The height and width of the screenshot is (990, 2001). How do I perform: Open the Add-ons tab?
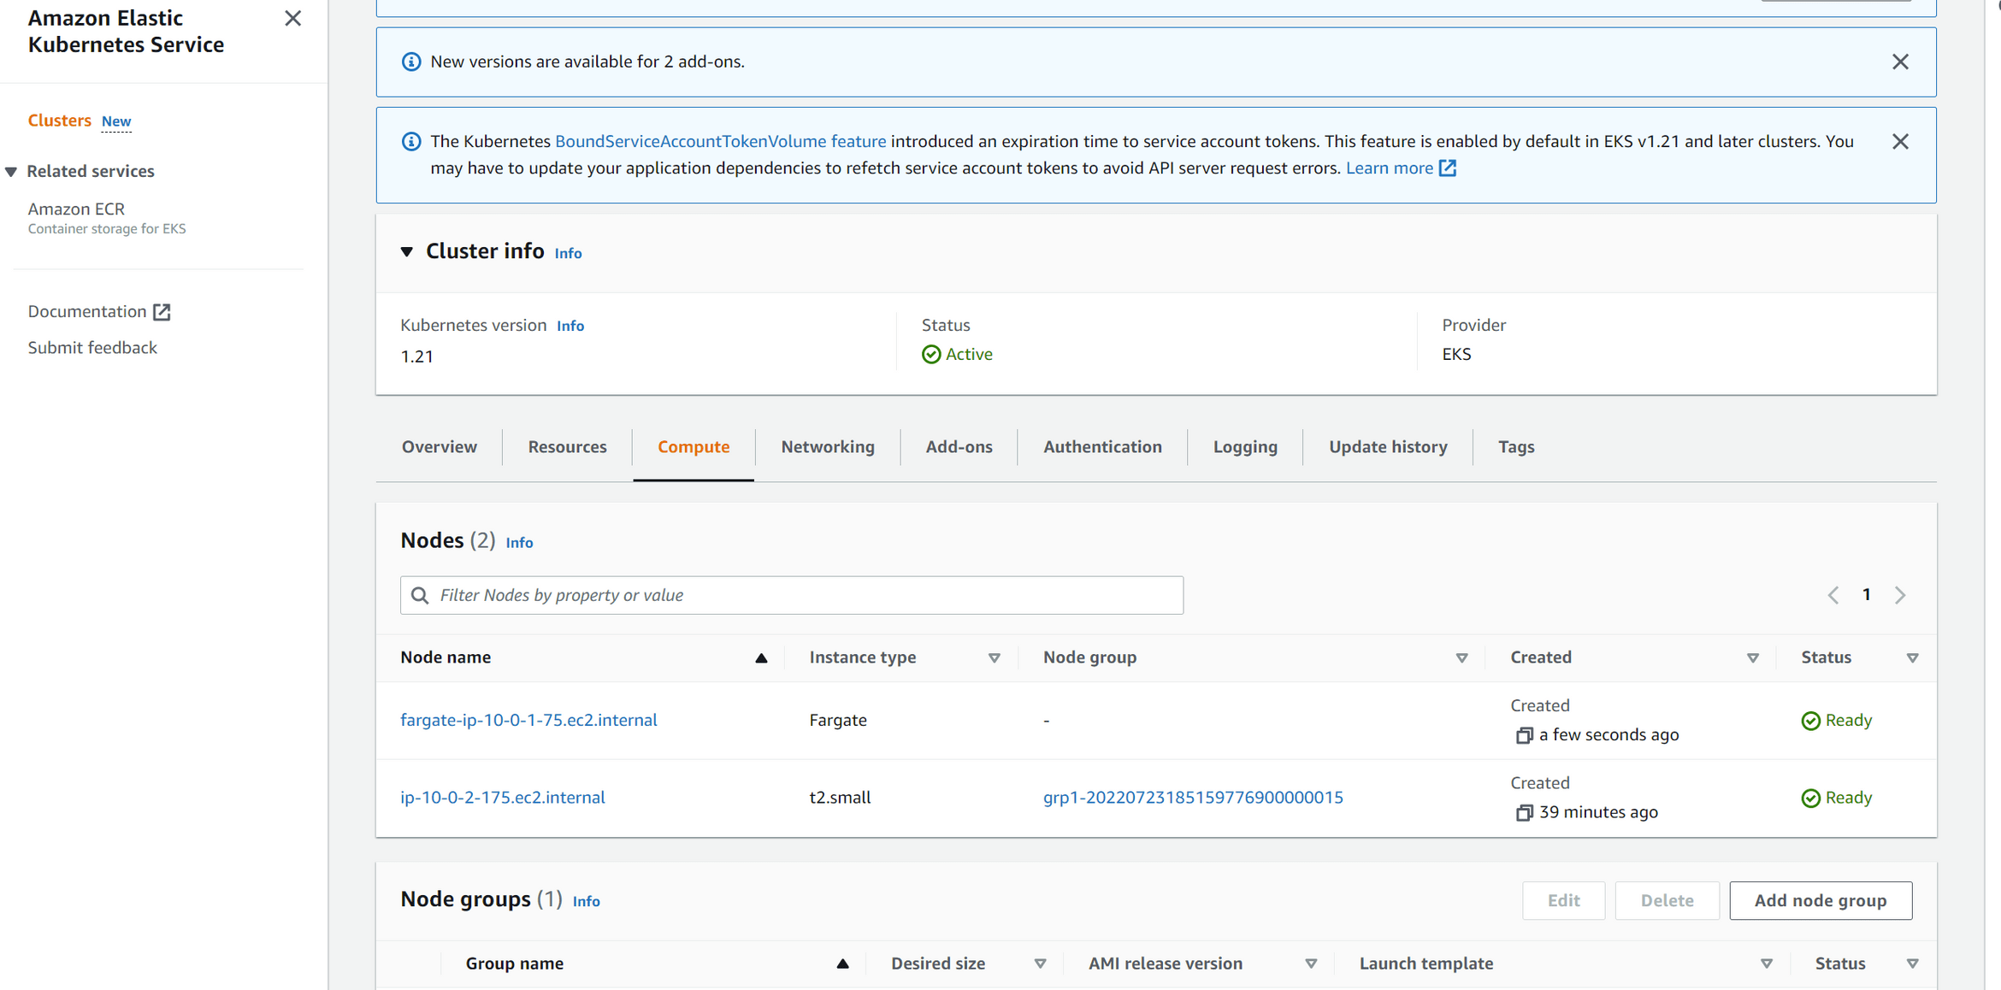point(959,447)
